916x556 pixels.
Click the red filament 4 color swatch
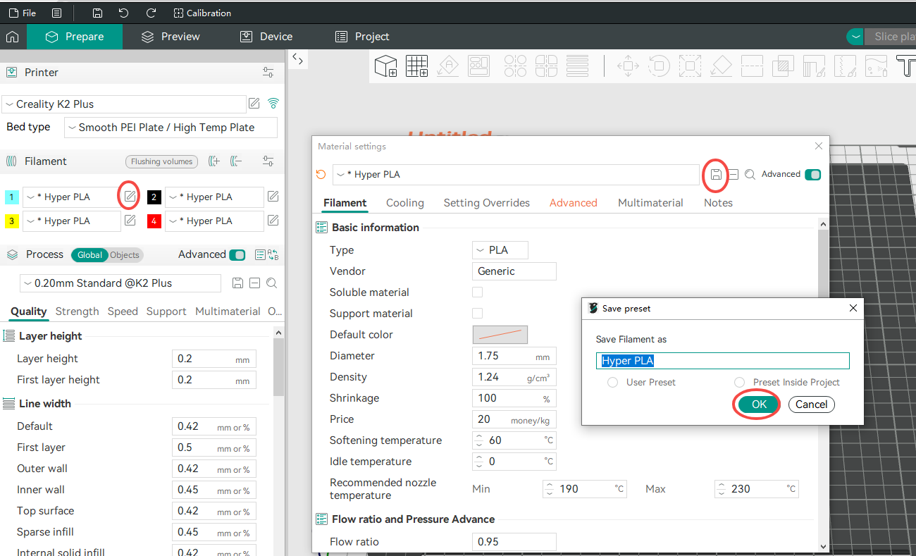click(x=154, y=221)
